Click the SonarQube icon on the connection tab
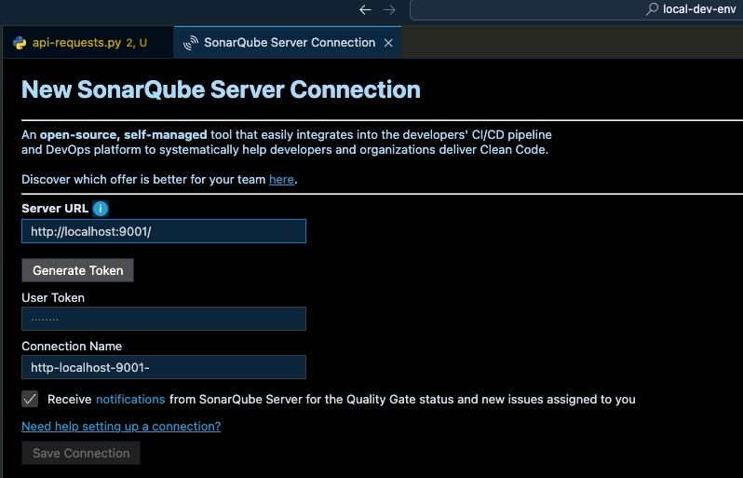 coord(191,43)
